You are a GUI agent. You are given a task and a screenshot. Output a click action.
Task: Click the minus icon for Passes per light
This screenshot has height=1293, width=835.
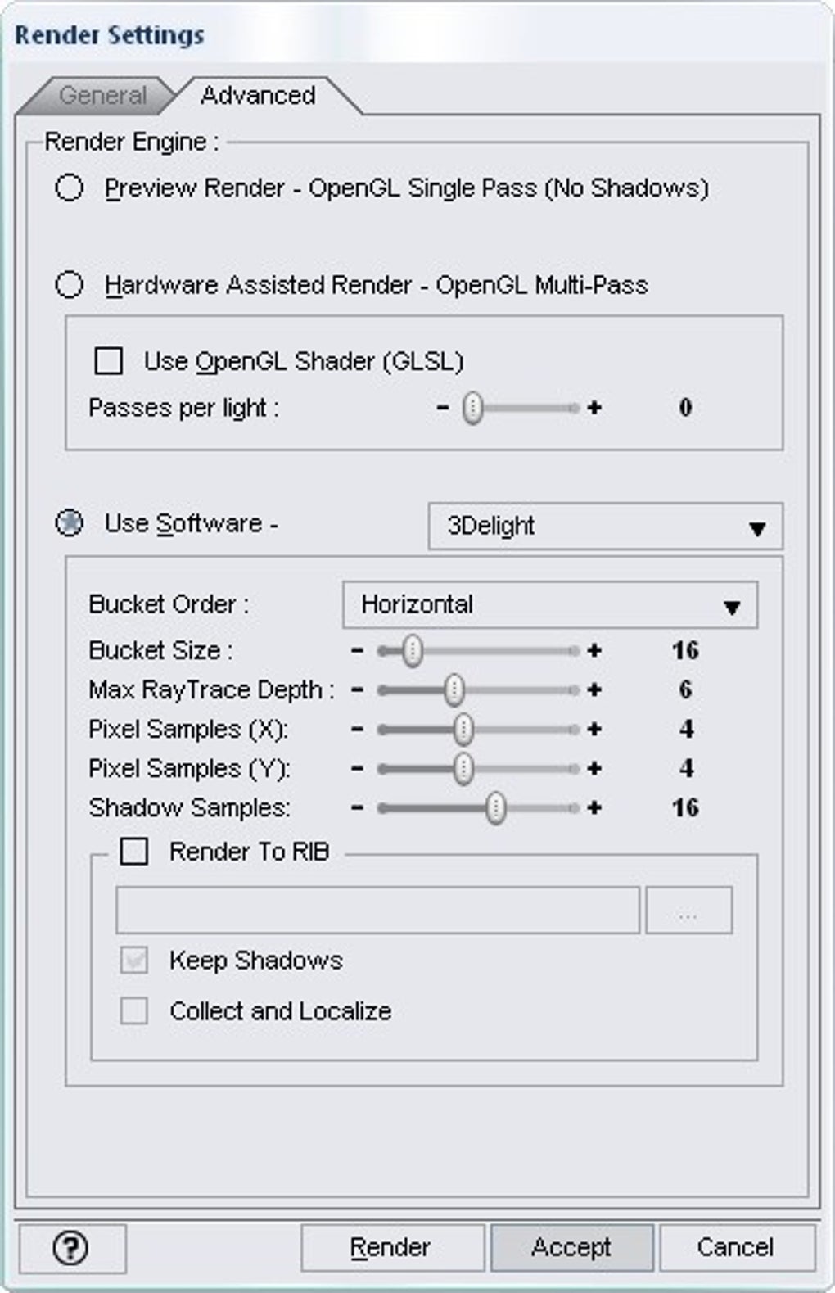pyautogui.click(x=443, y=408)
